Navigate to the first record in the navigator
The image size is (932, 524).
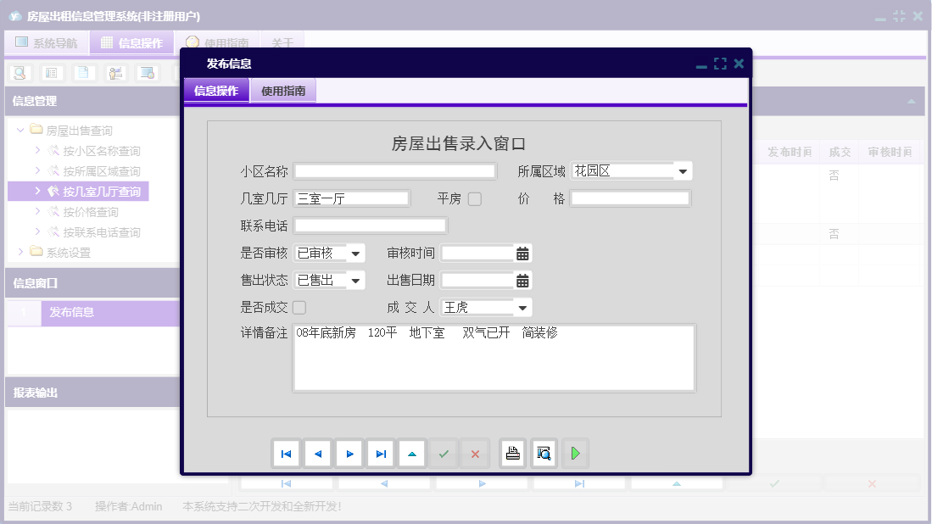click(286, 453)
